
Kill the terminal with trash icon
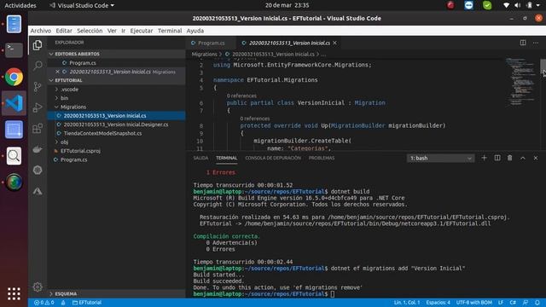pyautogui.click(x=510, y=158)
